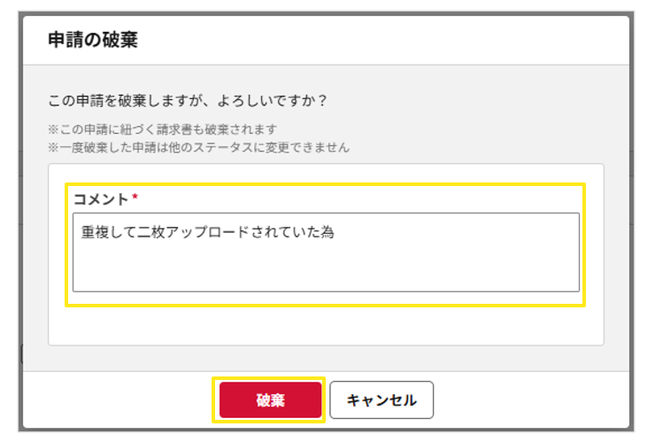The height and width of the screenshot is (442, 655).
Task: Click the note about 請求書 being discarded
Action: tap(162, 129)
